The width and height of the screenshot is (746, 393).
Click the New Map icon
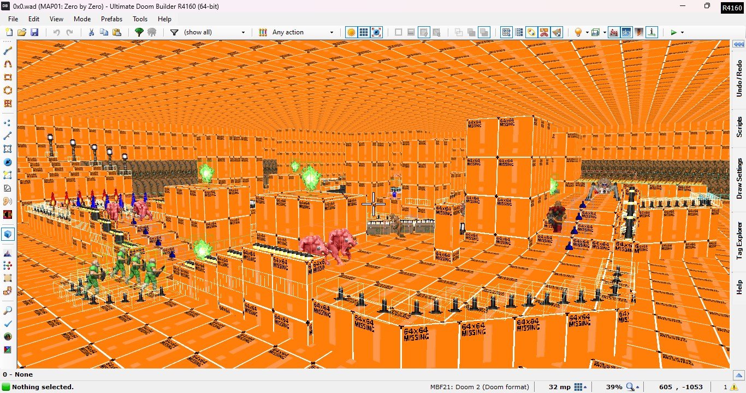[x=9, y=32]
